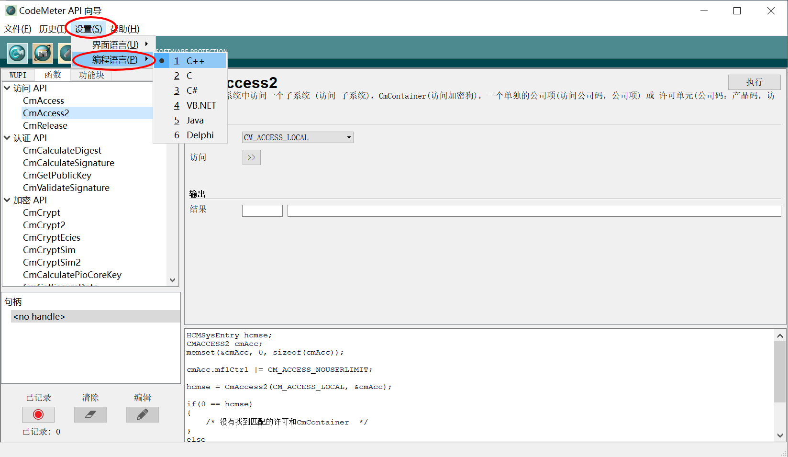The height and width of the screenshot is (457, 788).
Task: Select CmCryptEcies in the function tree
Action: (52, 237)
